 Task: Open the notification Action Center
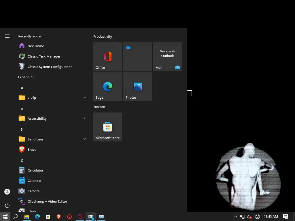[285, 217]
